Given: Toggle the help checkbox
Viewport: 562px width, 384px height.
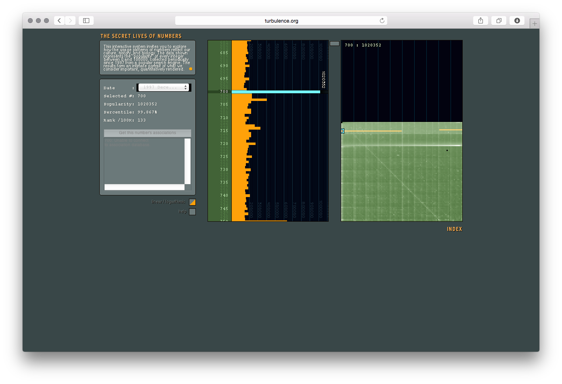Looking at the screenshot, I should pyautogui.click(x=192, y=212).
